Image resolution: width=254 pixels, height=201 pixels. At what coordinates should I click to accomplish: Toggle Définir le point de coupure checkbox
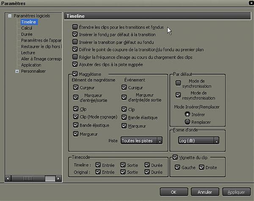[x=75, y=49]
